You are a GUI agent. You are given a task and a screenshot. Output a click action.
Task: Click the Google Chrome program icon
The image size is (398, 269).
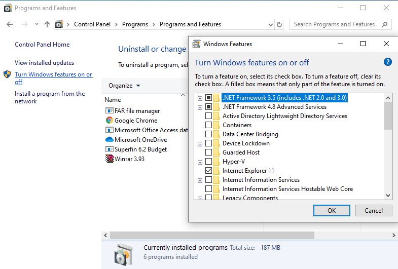point(109,120)
